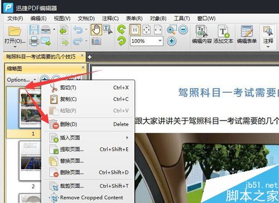
Task: Open the 文档(D) menu
Action: point(86,18)
